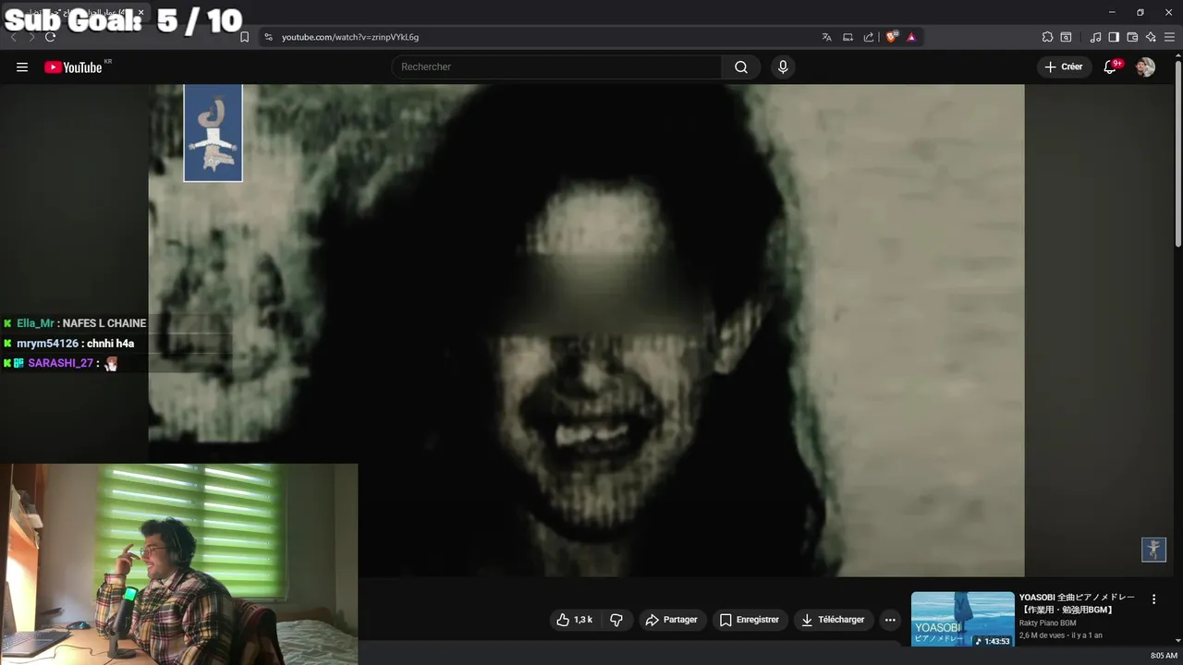This screenshot has height=665, width=1183.
Task: Open more actions three-dot button under video
Action: (x=890, y=620)
